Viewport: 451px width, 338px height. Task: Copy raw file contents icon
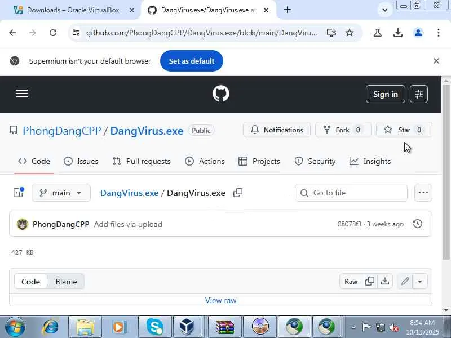pos(370,281)
